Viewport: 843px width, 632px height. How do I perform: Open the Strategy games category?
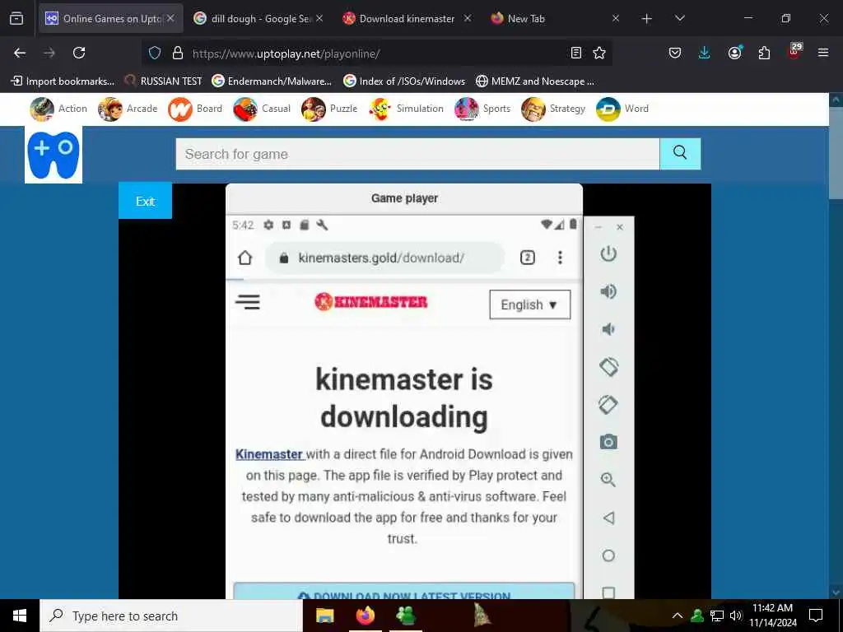click(x=553, y=109)
